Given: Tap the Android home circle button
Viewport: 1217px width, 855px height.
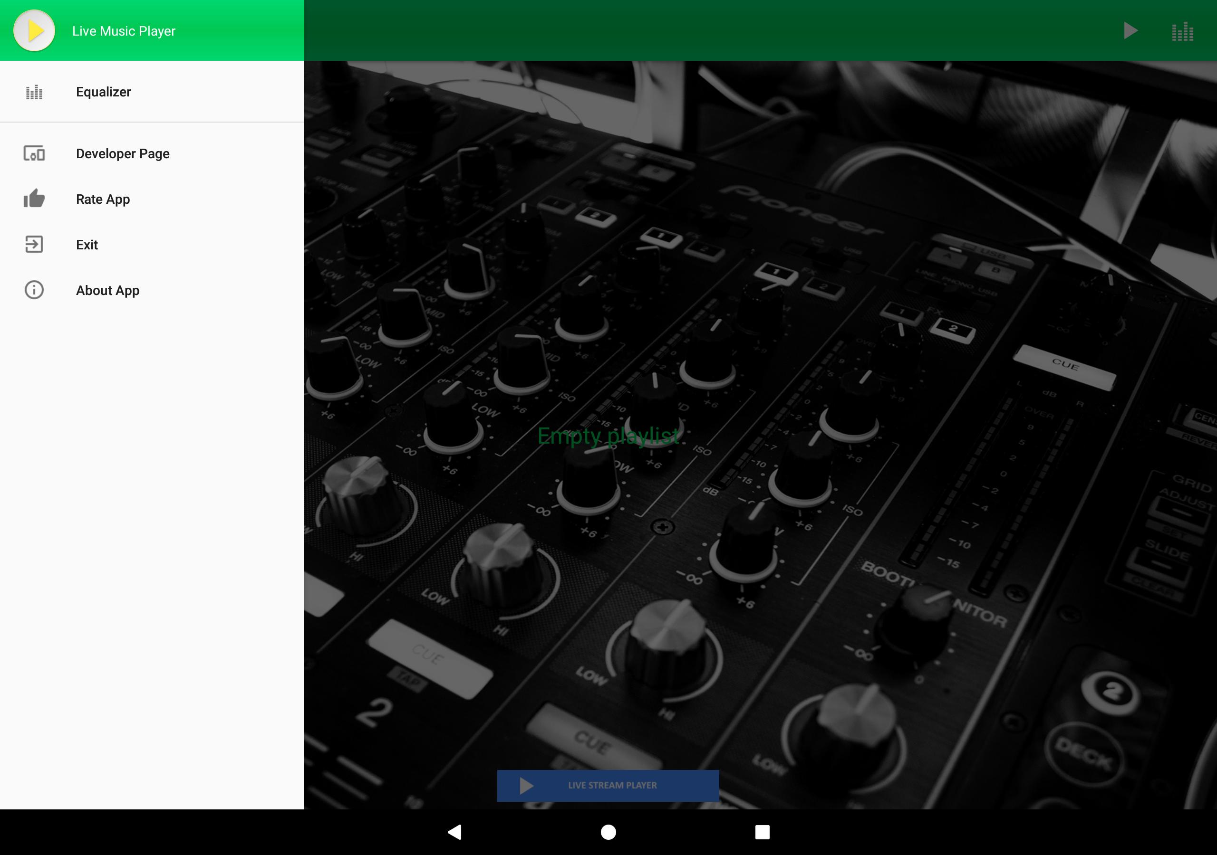Looking at the screenshot, I should coord(608,832).
